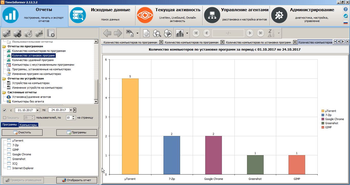Open the sort order dropdown arrow
Viewport: 350px width, 185px height.
pos(279,33)
